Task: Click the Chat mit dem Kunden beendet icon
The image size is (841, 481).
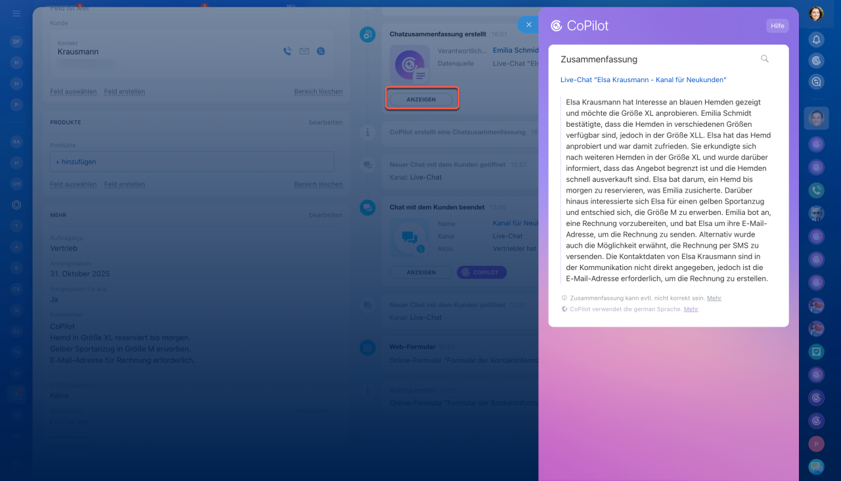Action: point(368,208)
